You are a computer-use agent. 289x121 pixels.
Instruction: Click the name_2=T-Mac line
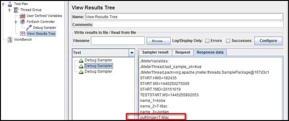click(153, 106)
